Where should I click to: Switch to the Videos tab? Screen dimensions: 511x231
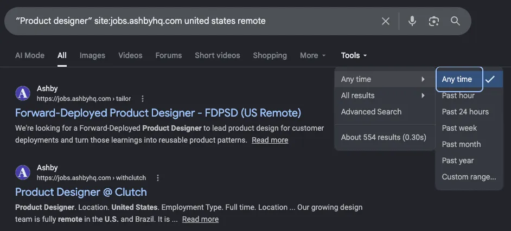click(x=130, y=55)
